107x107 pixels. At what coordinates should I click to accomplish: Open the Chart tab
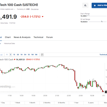coord(8,37)
